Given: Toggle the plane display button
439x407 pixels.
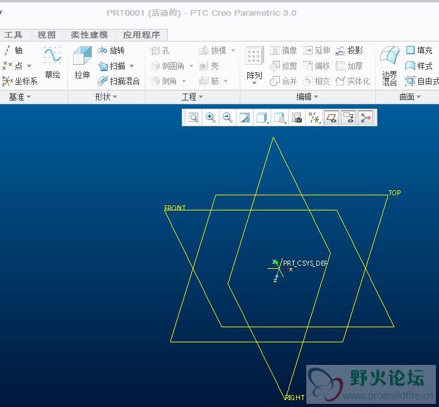Looking at the screenshot, I should pyautogui.click(x=331, y=117).
